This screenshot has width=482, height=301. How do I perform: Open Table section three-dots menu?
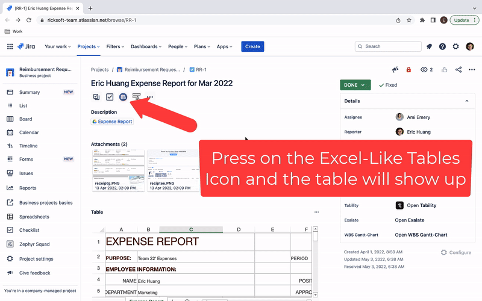[x=317, y=212]
